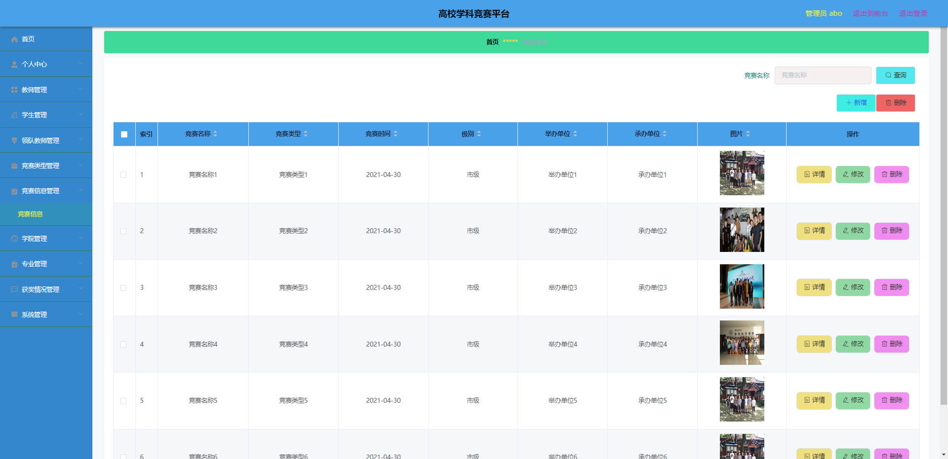948x459 pixels.
Task: Open the row 3 competition image
Action: (742, 286)
